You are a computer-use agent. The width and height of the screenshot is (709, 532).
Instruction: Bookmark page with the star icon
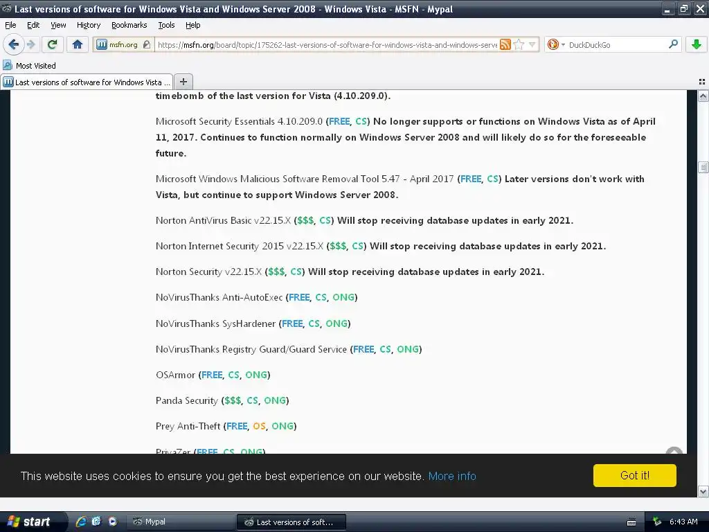(519, 44)
